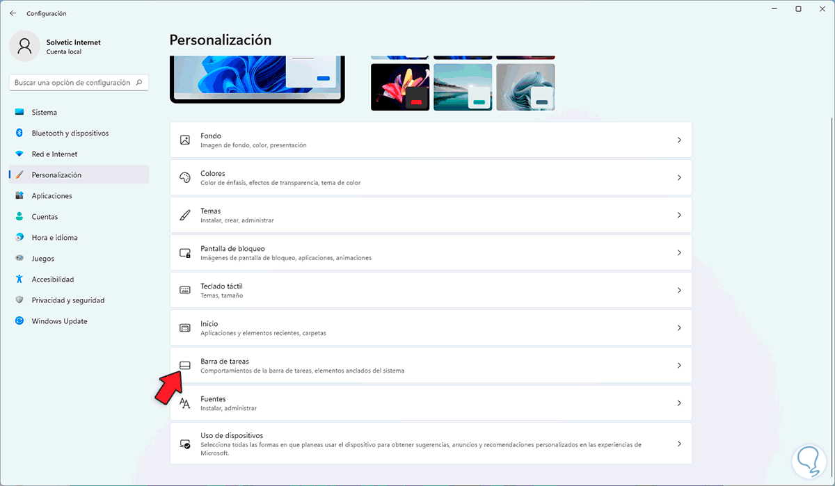
Task: Expand the Colores row chevron
Action: point(679,177)
